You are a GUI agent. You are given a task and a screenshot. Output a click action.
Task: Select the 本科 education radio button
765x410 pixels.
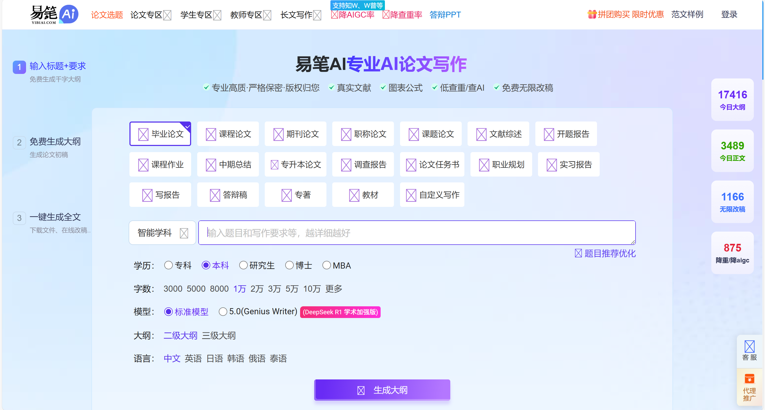pyautogui.click(x=206, y=265)
